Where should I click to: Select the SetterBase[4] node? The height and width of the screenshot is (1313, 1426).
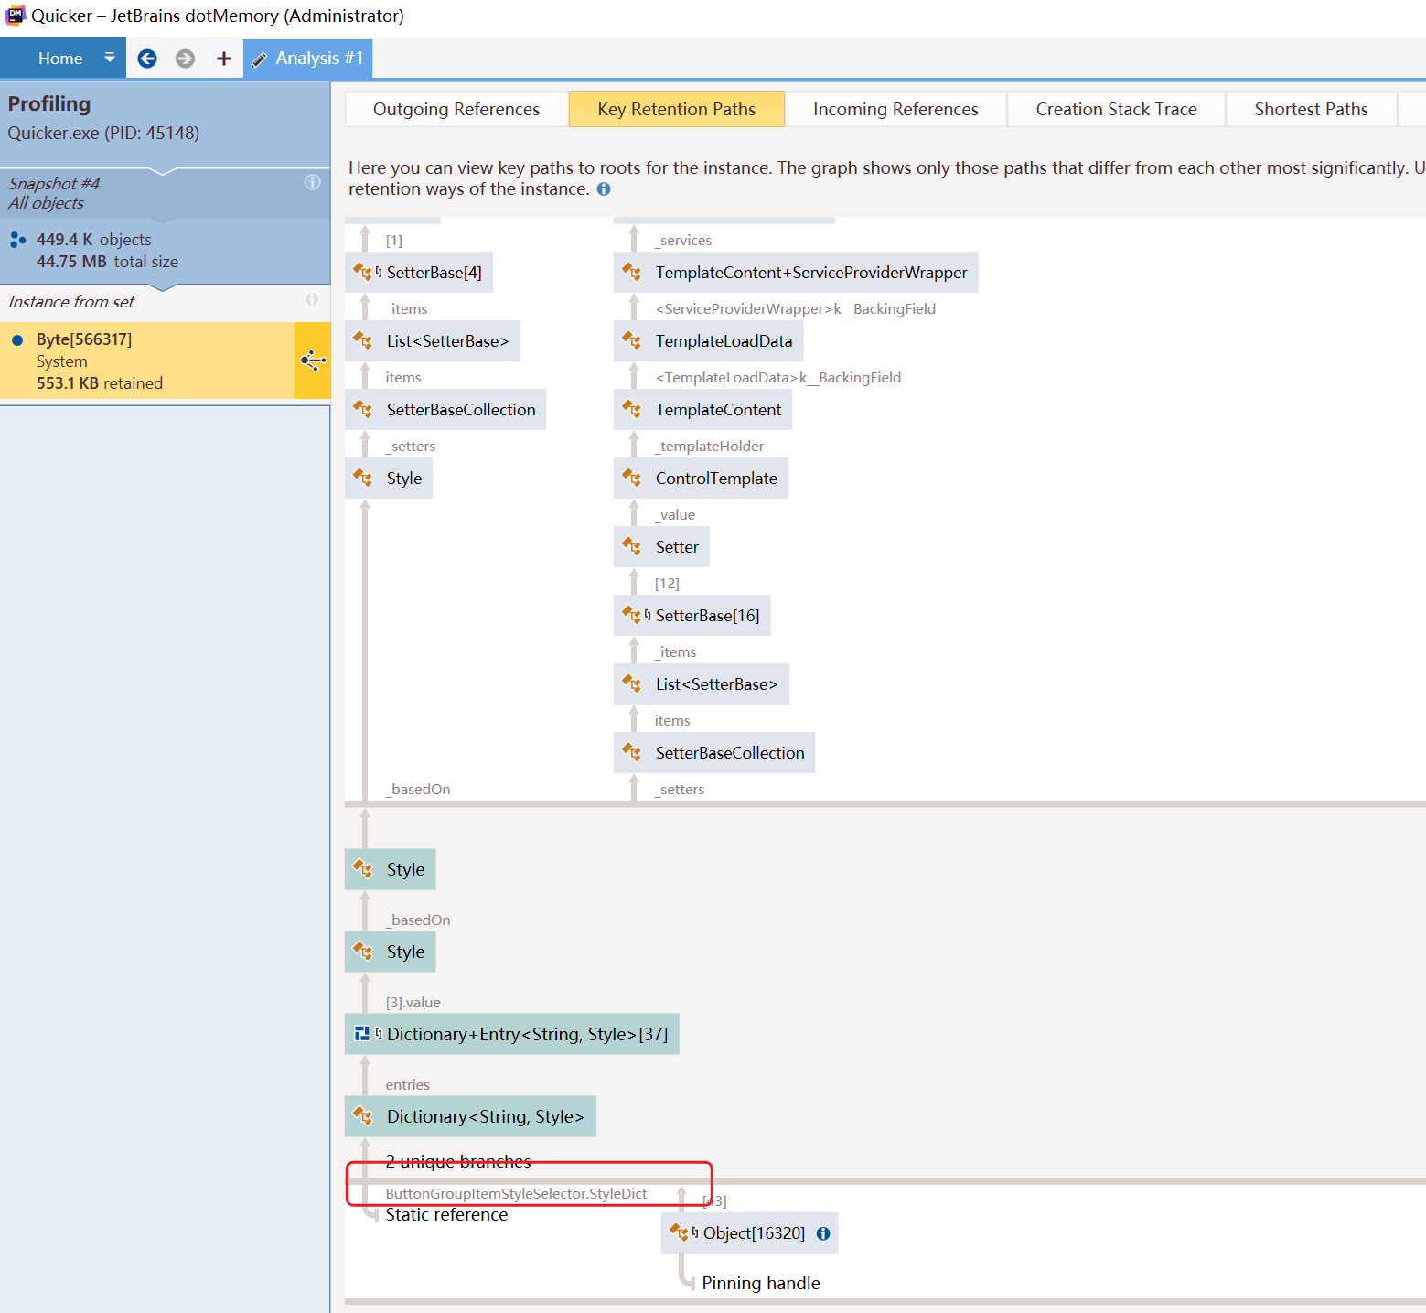[419, 273]
